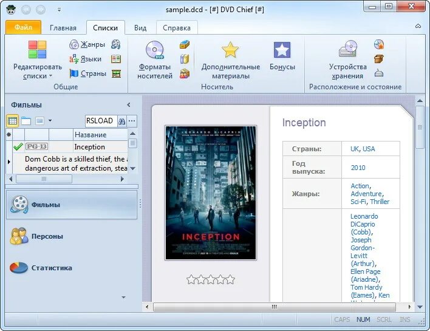Click the forward arrow in quick access toolbar
This screenshot has height=331, width=430.
click(41, 10)
